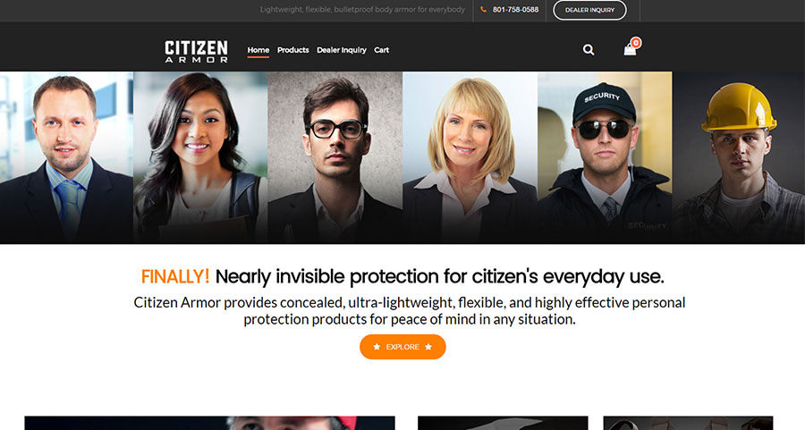Select the man with black glasses photo

(335, 157)
